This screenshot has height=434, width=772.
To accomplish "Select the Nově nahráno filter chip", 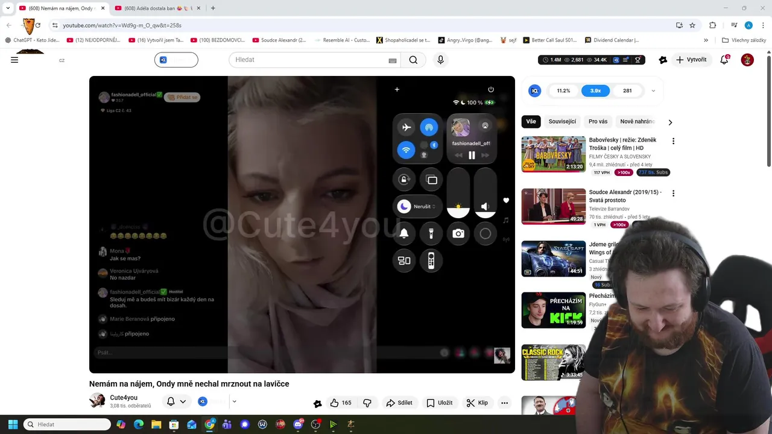I will [x=638, y=122].
